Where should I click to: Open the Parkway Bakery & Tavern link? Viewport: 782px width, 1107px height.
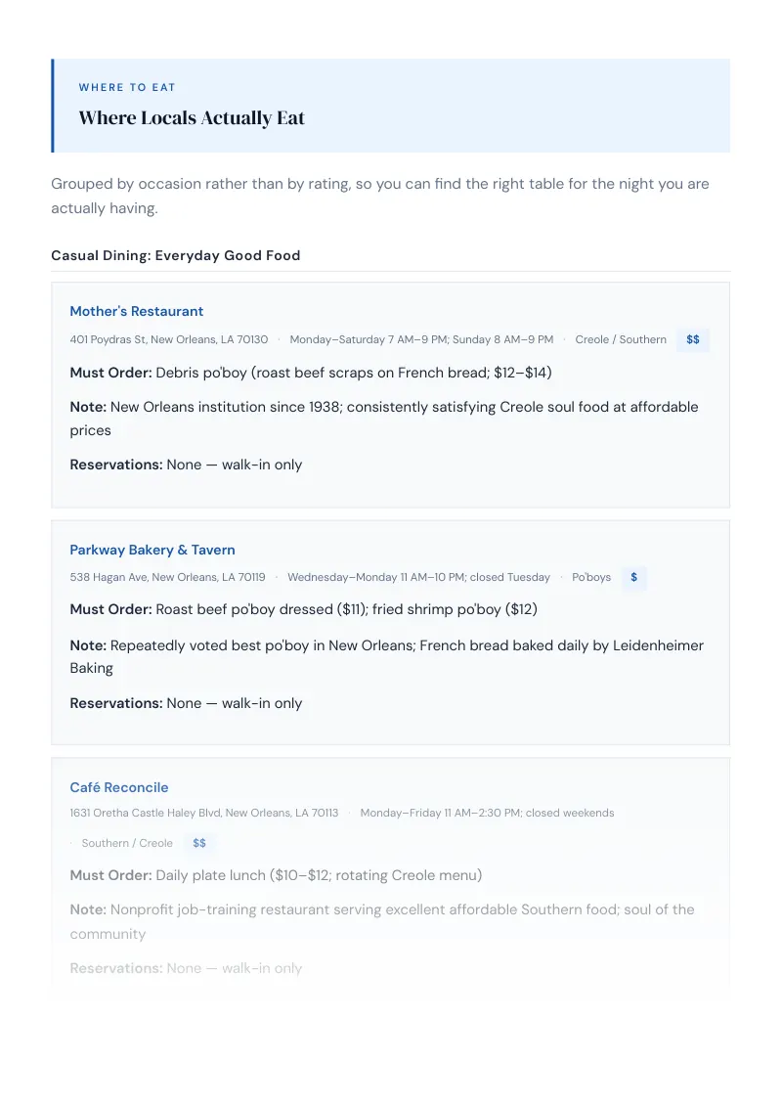[152, 550]
